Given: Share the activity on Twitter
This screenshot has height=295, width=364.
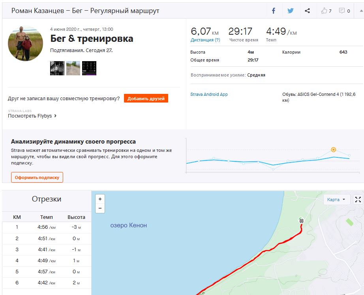Looking at the screenshot, I should (x=291, y=11).
